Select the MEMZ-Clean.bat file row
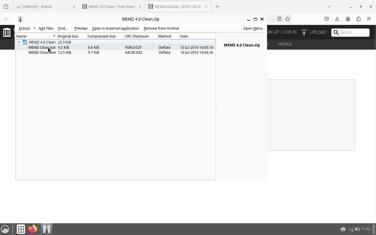 click(x=116, y=47)
